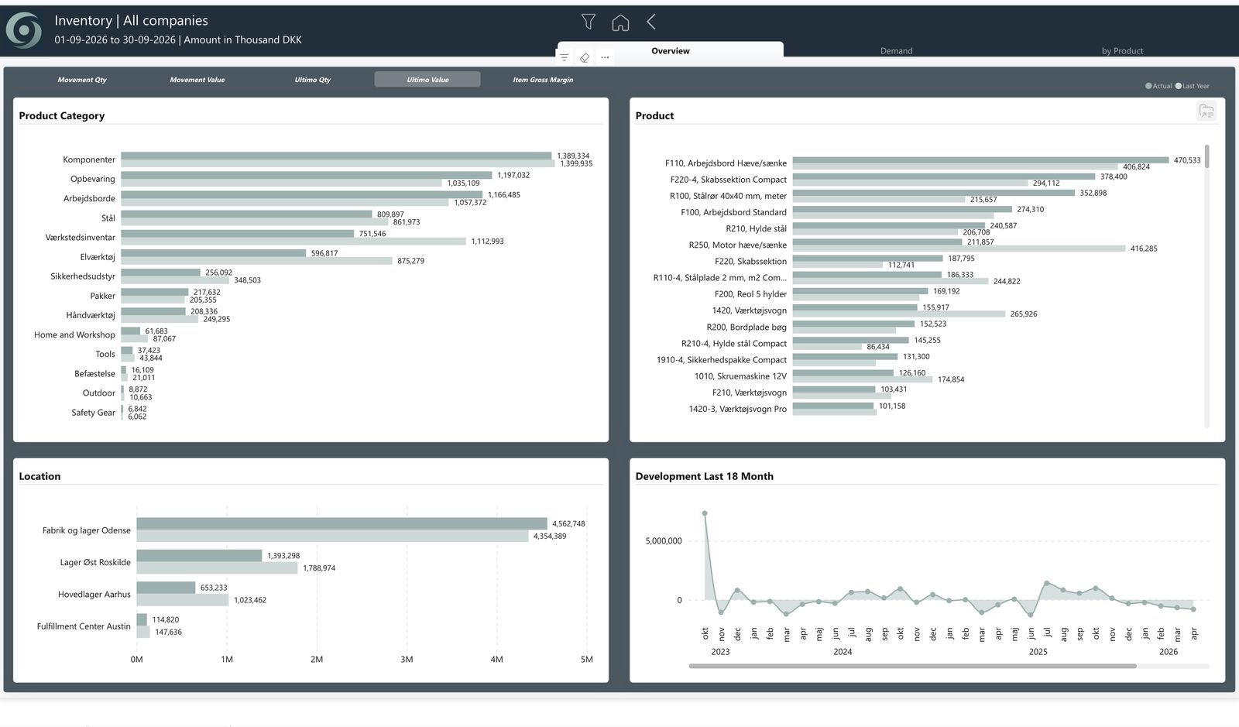Select product 1420, Værktøjsvogn
Viewport: 1239px width, 727px height.
pyautogui.click(x=750, y=310)
